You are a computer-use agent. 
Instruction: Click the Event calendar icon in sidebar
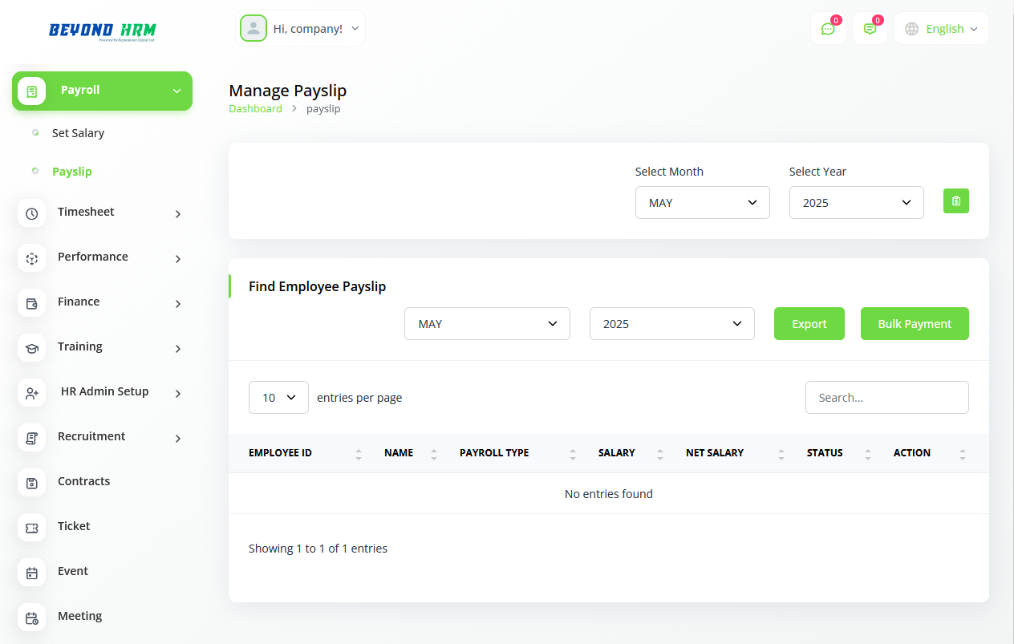(x=32, y=573)
